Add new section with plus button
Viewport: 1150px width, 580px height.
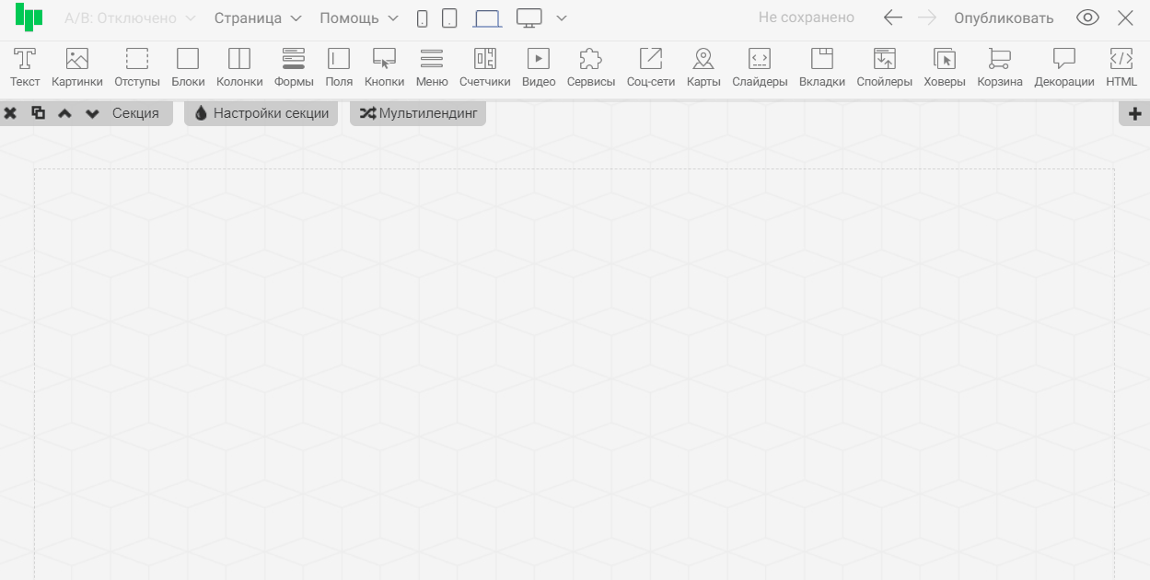pos(1134,113)
